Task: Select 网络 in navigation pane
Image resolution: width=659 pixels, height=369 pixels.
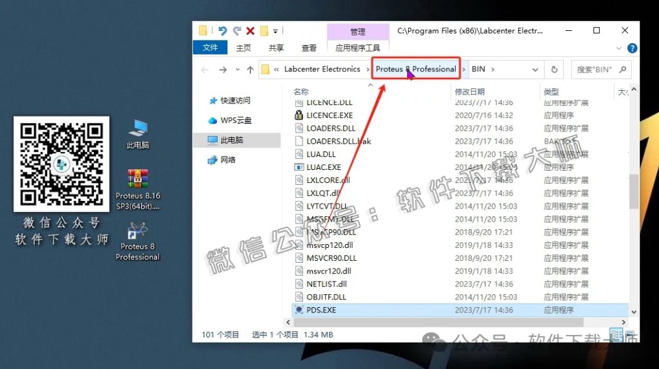Action: pos(228,160)
